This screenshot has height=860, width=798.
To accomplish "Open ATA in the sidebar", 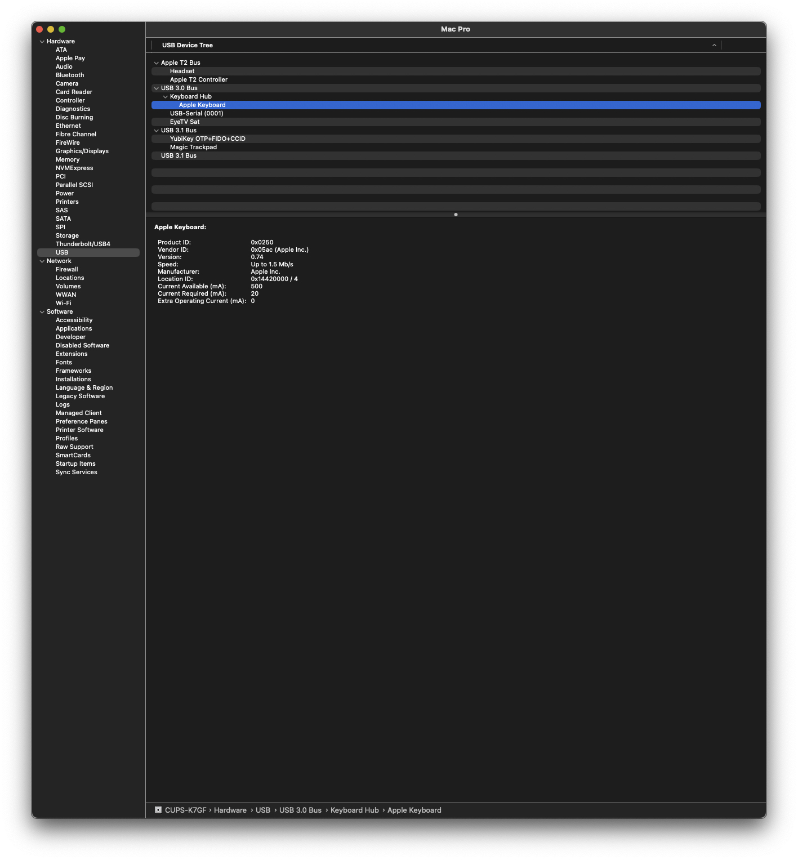I will coord(61,50).
